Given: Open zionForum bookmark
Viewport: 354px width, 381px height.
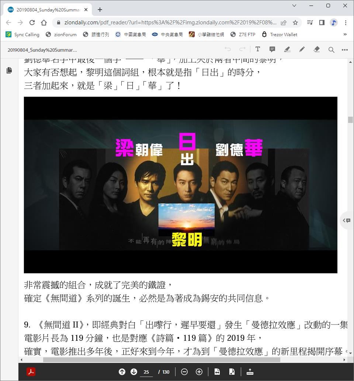Looking at the screenshot, I should (61, 34).
